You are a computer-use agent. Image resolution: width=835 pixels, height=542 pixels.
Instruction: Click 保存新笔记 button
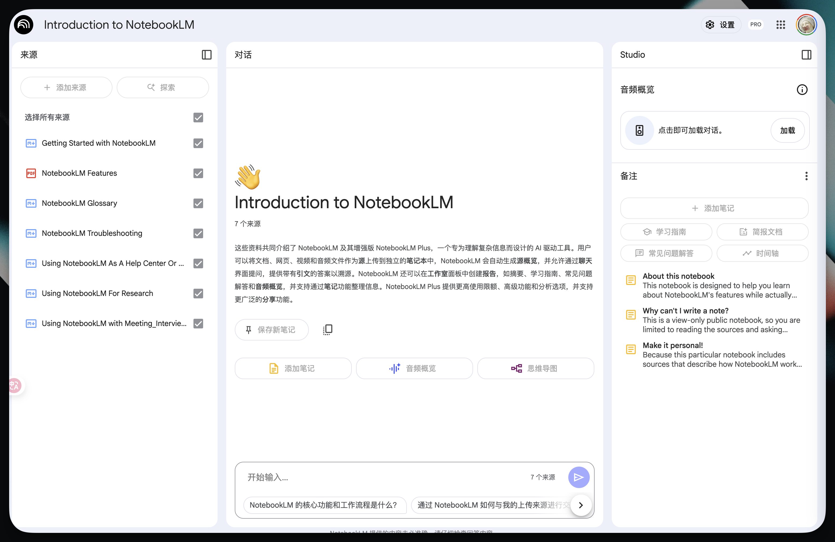click(272, 330)
